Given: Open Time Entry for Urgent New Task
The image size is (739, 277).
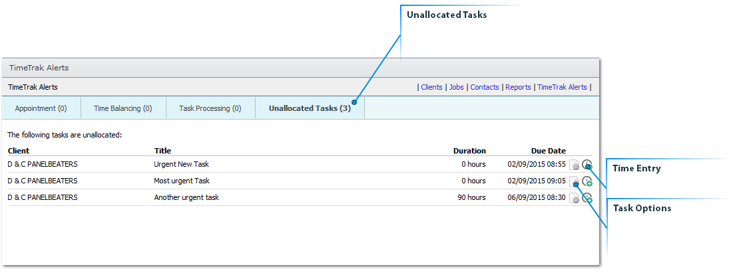Looking at the screenshot, I should 587,165.
